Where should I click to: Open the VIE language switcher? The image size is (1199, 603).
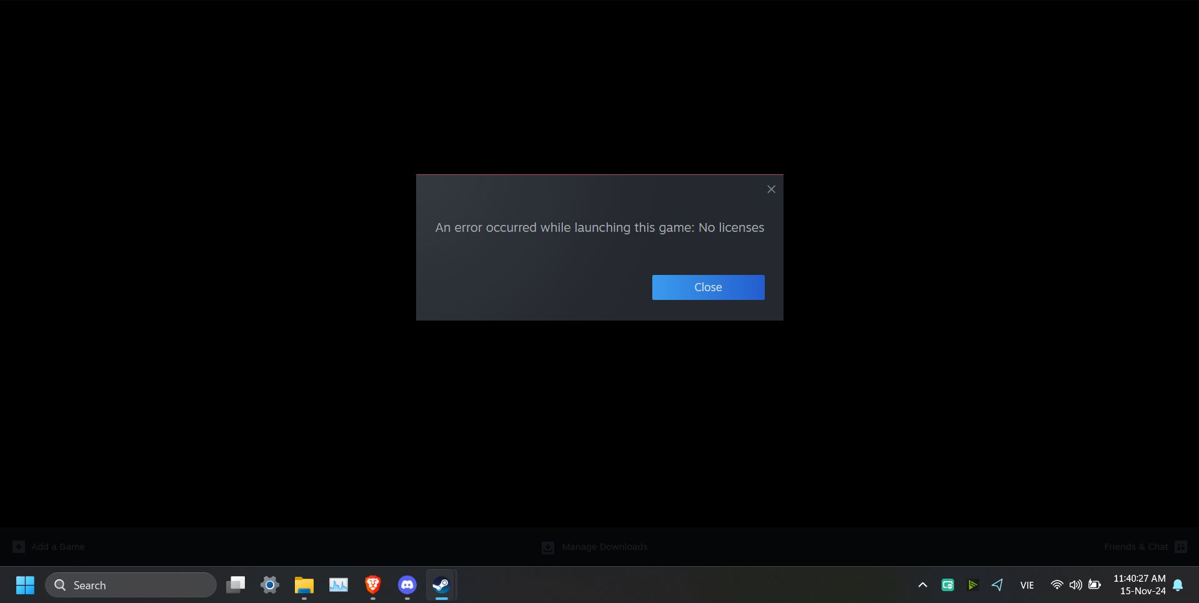(1027, 585)
